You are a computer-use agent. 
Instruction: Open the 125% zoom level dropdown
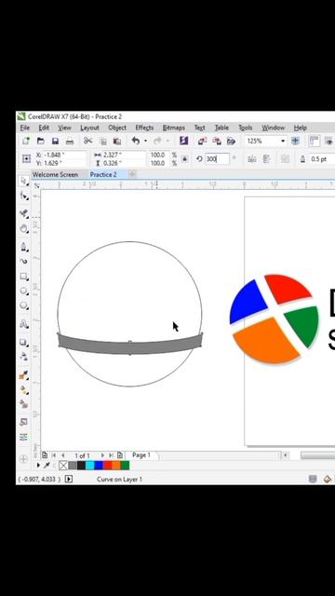click(x=283, y=141)
